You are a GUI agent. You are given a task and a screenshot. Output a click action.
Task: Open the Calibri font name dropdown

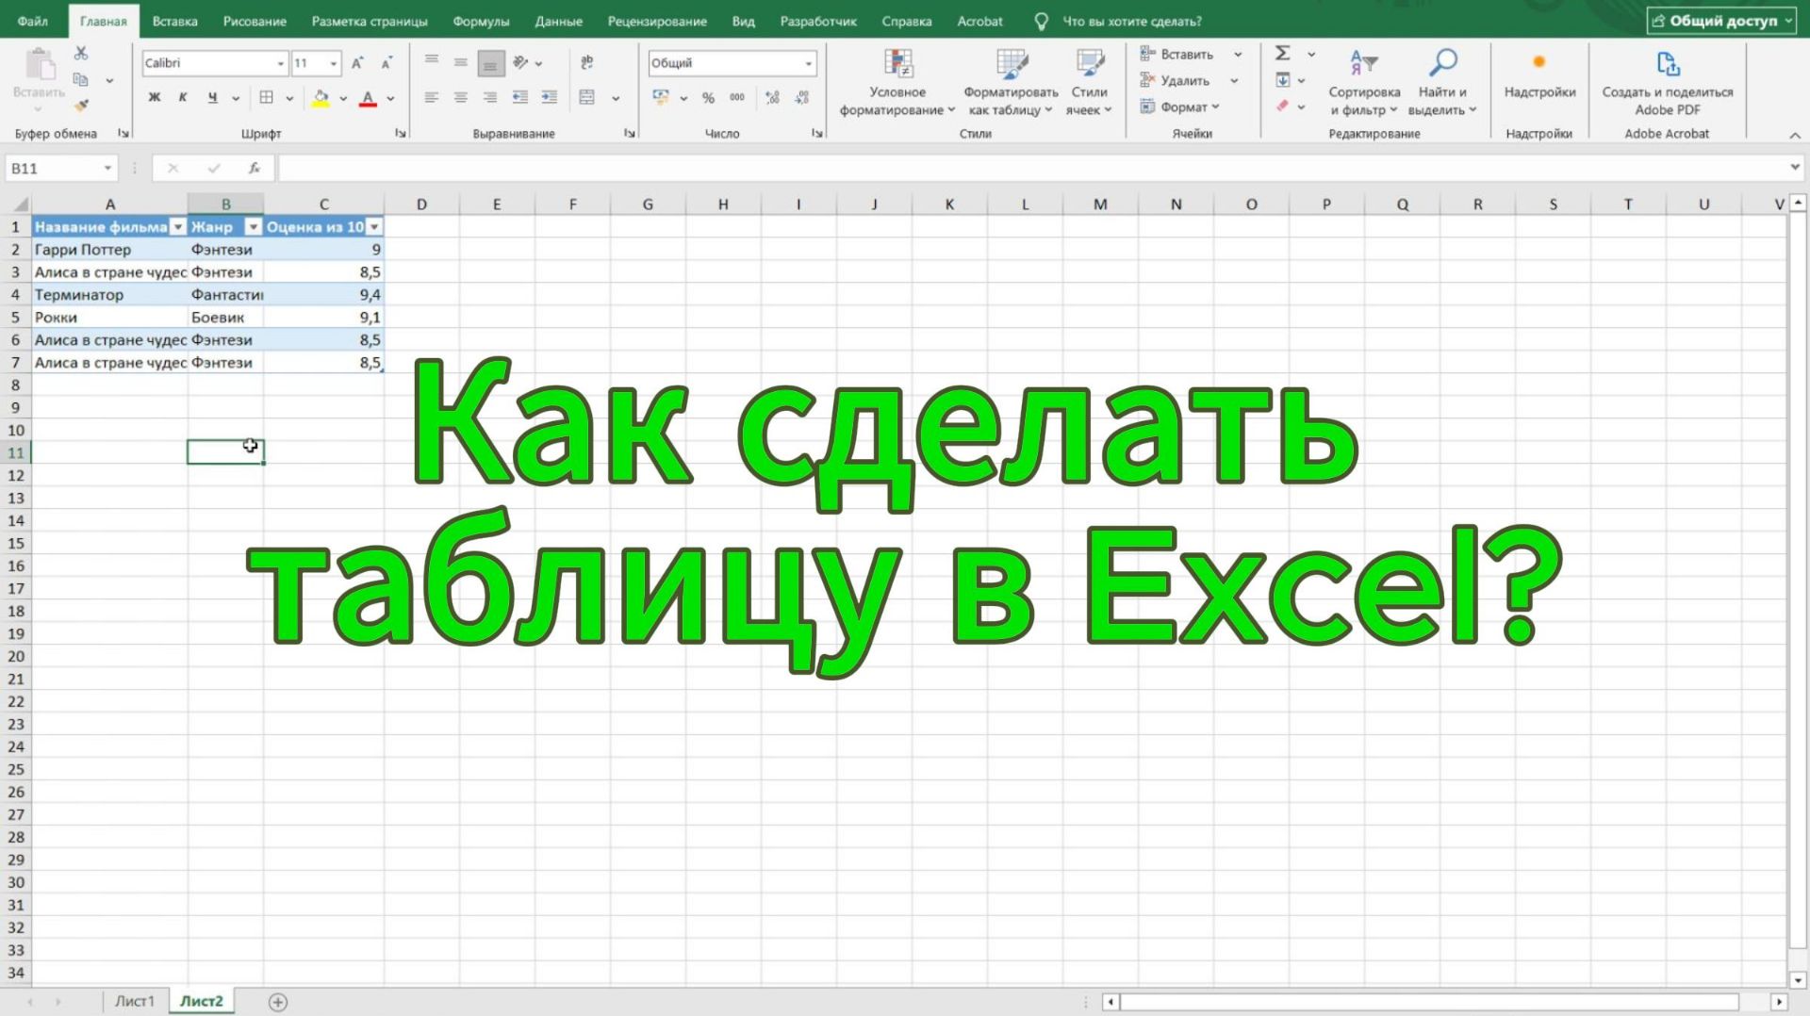tap(280, 63)
